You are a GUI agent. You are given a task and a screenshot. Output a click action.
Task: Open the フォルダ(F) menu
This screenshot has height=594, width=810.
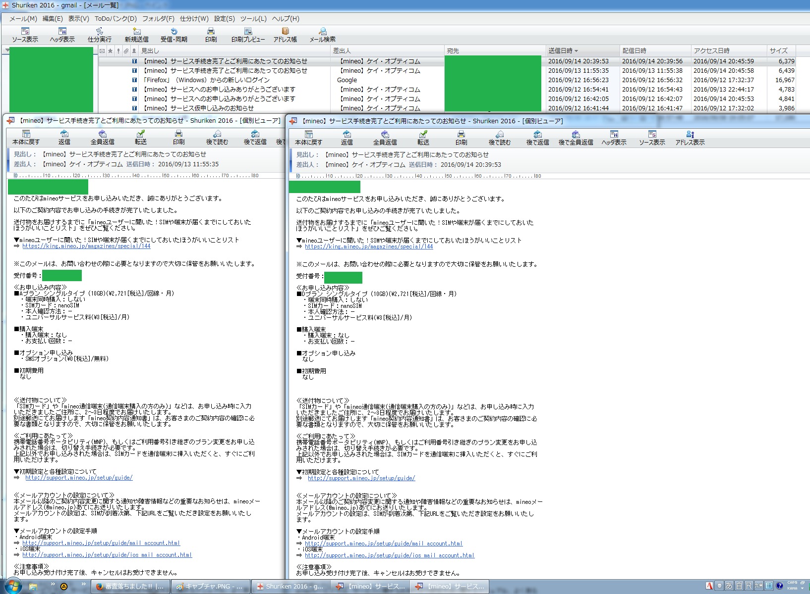[158, 19]
